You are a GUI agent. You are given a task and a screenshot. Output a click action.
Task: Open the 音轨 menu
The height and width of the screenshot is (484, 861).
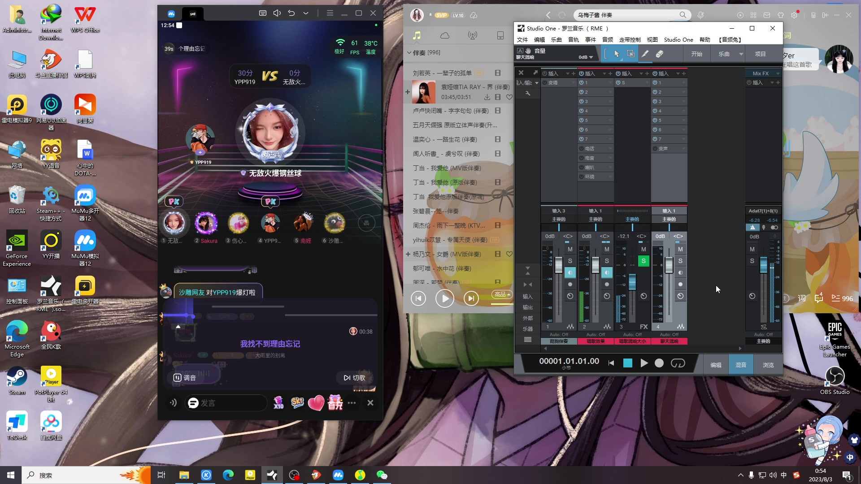[x=574, y=39]
